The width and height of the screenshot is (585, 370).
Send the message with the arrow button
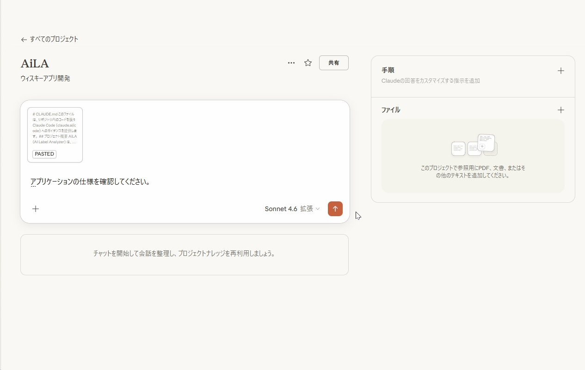pos(335,209)
